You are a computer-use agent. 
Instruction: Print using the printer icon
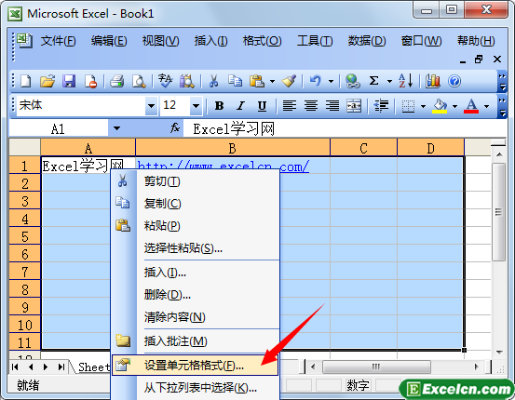pyautogui.click(x=117, y=81)
